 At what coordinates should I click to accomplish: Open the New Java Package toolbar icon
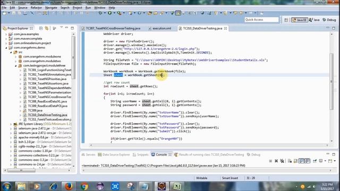point(130,13)
